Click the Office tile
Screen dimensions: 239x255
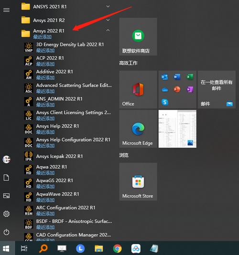click(x=138, y=89)
